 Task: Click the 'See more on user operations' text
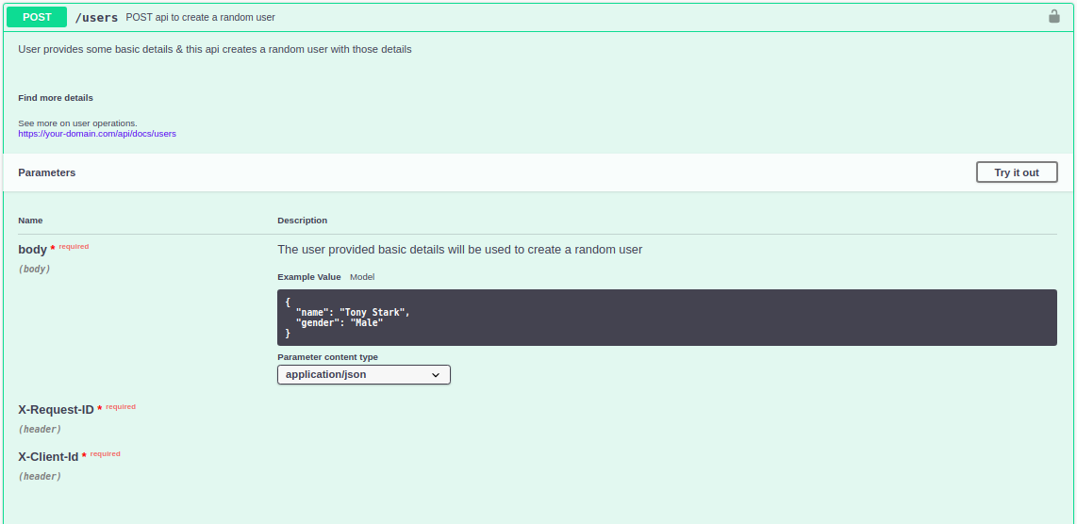(77, 123)
